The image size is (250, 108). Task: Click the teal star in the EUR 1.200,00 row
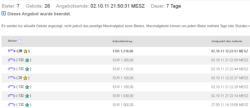[x=27, y=60]
